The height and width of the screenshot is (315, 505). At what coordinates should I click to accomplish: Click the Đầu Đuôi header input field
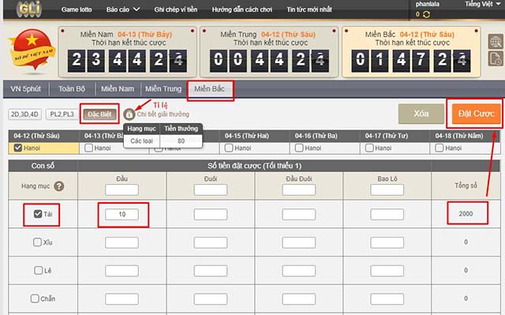click(x=299, y=190)
